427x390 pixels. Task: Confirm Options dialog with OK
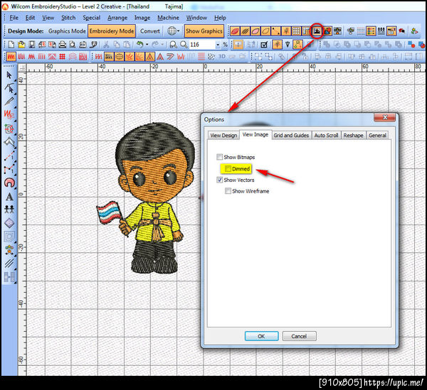(x=261, y=336)
